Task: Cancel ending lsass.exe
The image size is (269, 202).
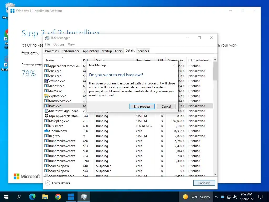Action: pos(166,106)
